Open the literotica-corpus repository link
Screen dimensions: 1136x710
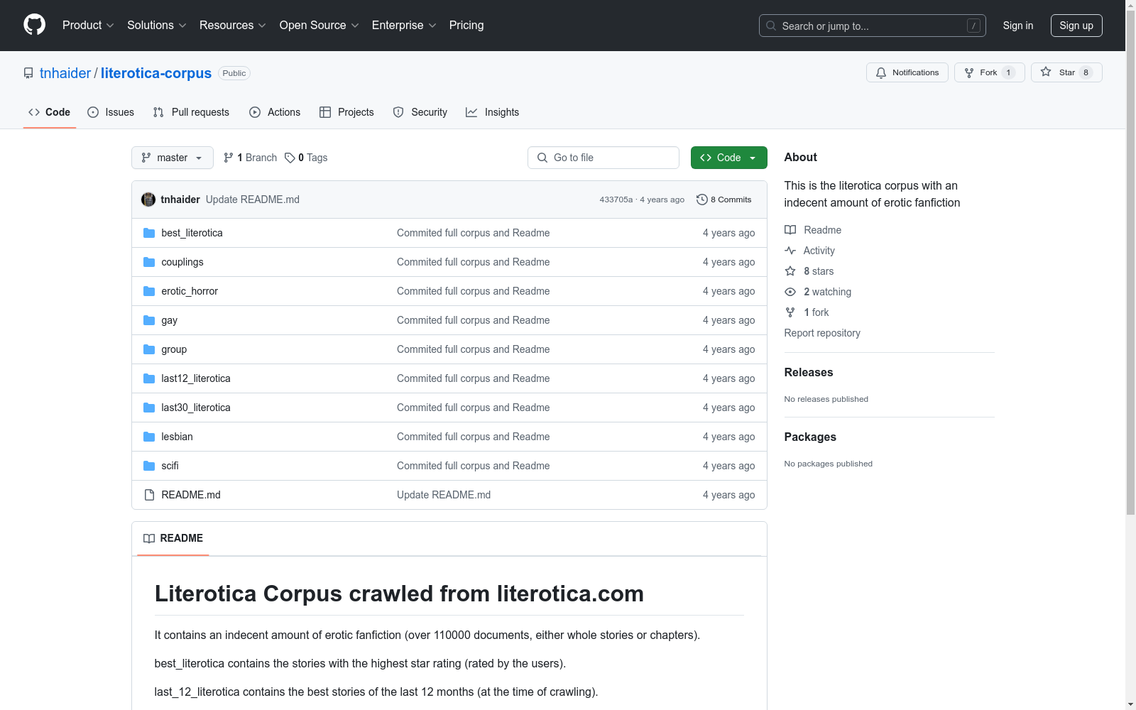[x=156, y=73]
